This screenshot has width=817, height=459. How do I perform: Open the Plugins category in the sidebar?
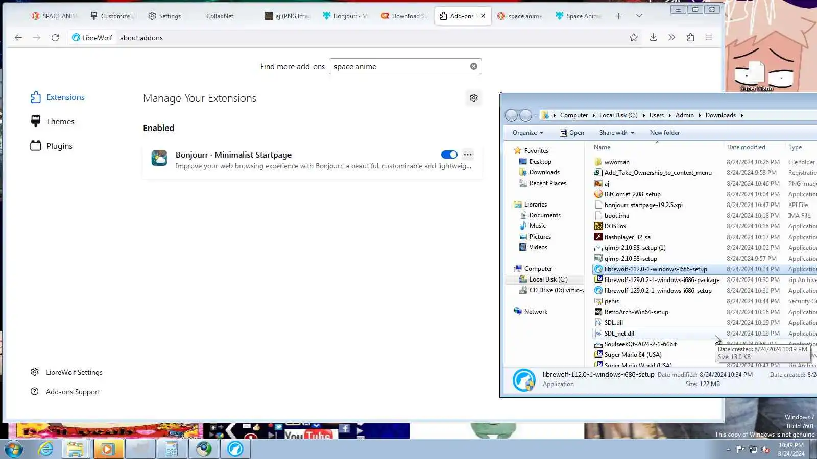click(52, 146)
